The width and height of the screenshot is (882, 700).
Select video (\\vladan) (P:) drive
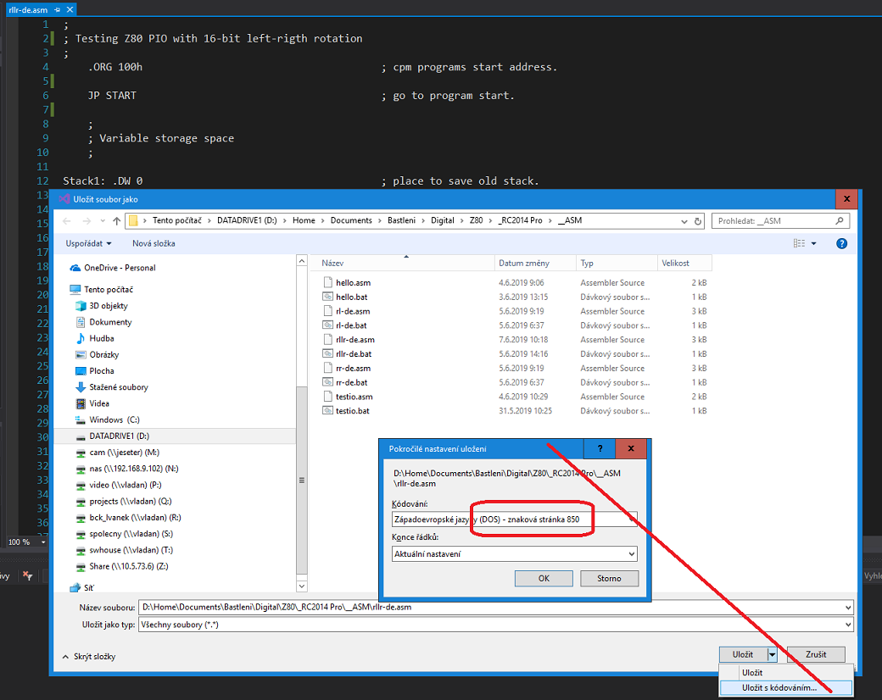click(x=125, y=486)
